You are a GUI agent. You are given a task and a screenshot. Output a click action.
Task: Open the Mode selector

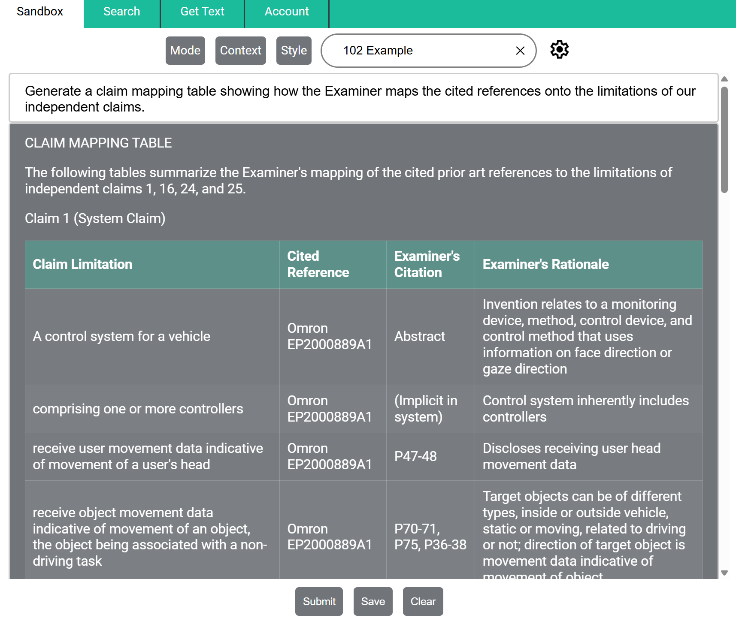185,50
